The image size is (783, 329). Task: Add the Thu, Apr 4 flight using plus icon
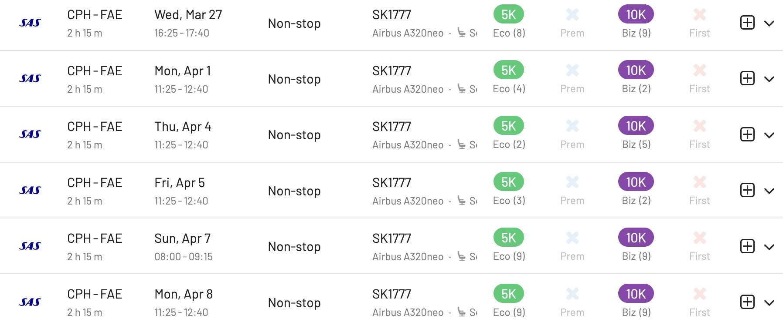coord(747,134)
